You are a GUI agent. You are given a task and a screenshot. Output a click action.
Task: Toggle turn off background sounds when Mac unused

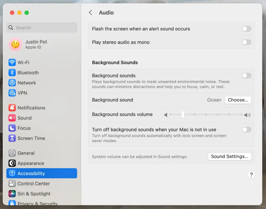click(x=246, y=130)
